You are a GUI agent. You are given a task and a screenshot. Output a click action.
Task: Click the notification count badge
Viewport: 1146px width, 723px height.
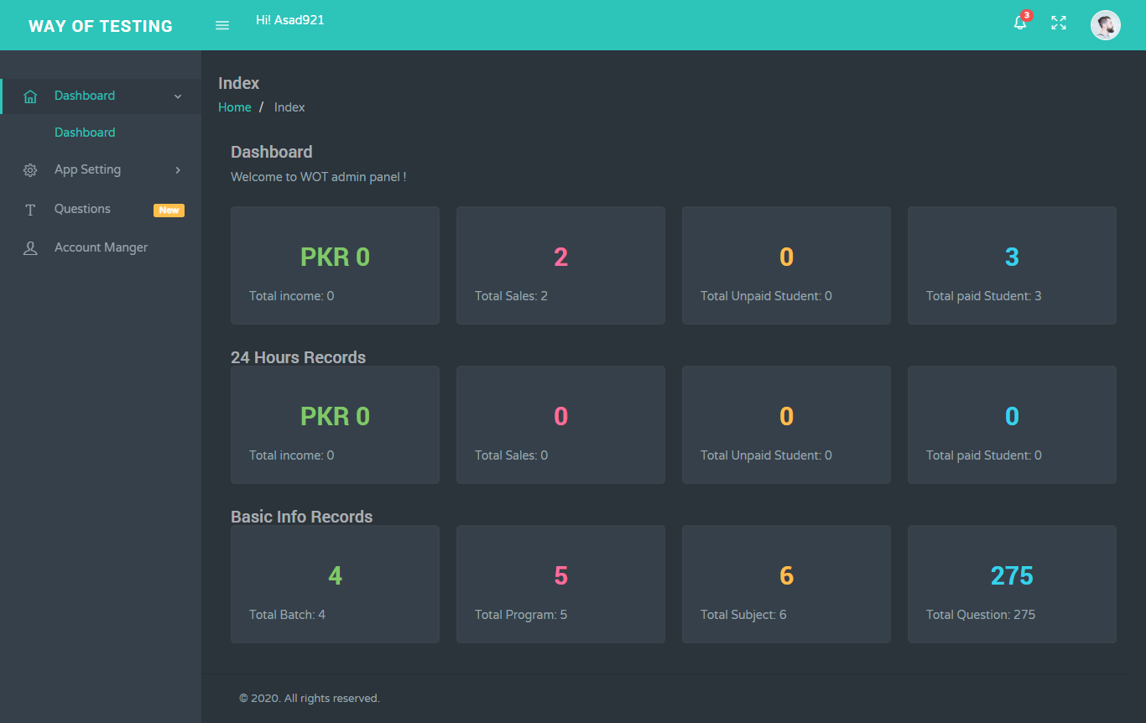pyautogui.click(x=1026, y=14)
